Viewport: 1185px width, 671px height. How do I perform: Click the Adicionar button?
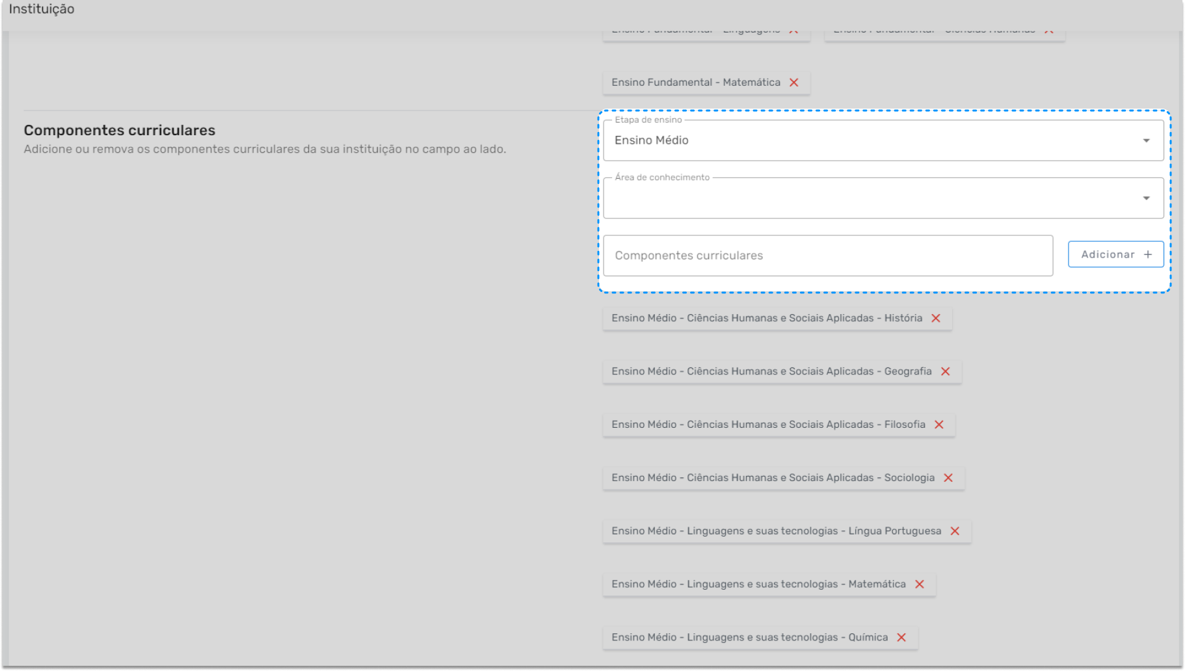(1115, 254)
